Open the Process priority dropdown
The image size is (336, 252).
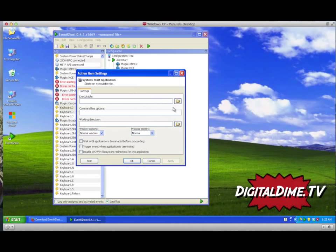(152, 133)
